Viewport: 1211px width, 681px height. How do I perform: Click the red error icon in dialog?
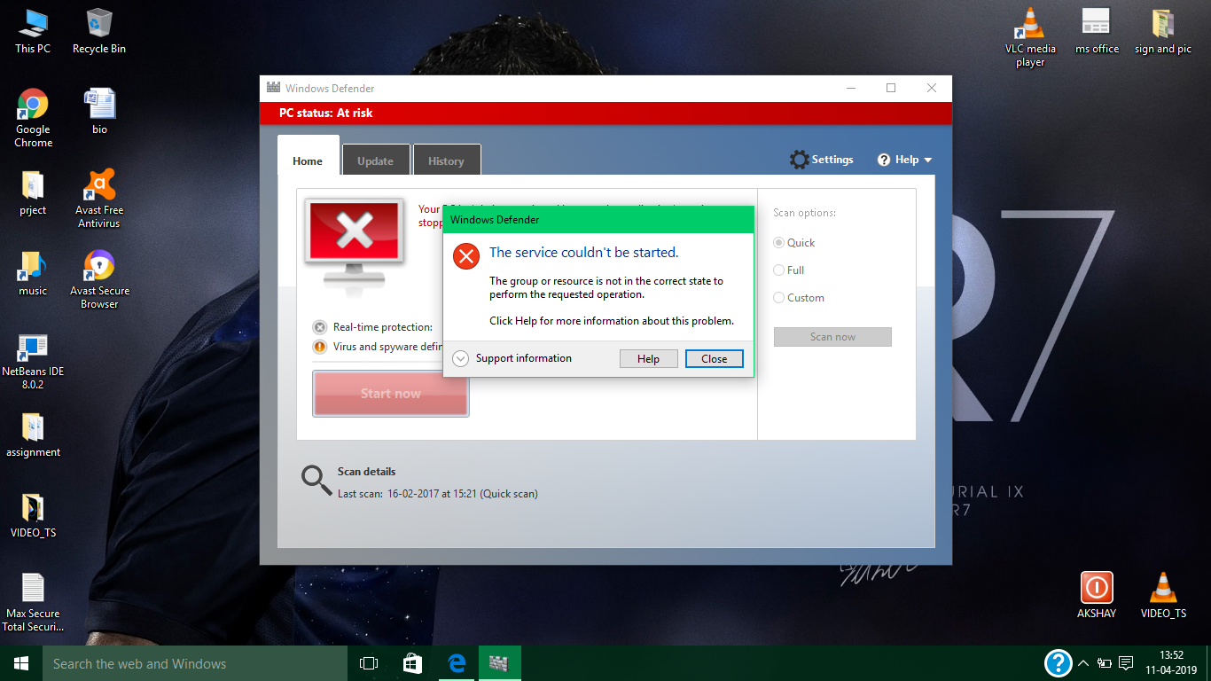point(465,256)
